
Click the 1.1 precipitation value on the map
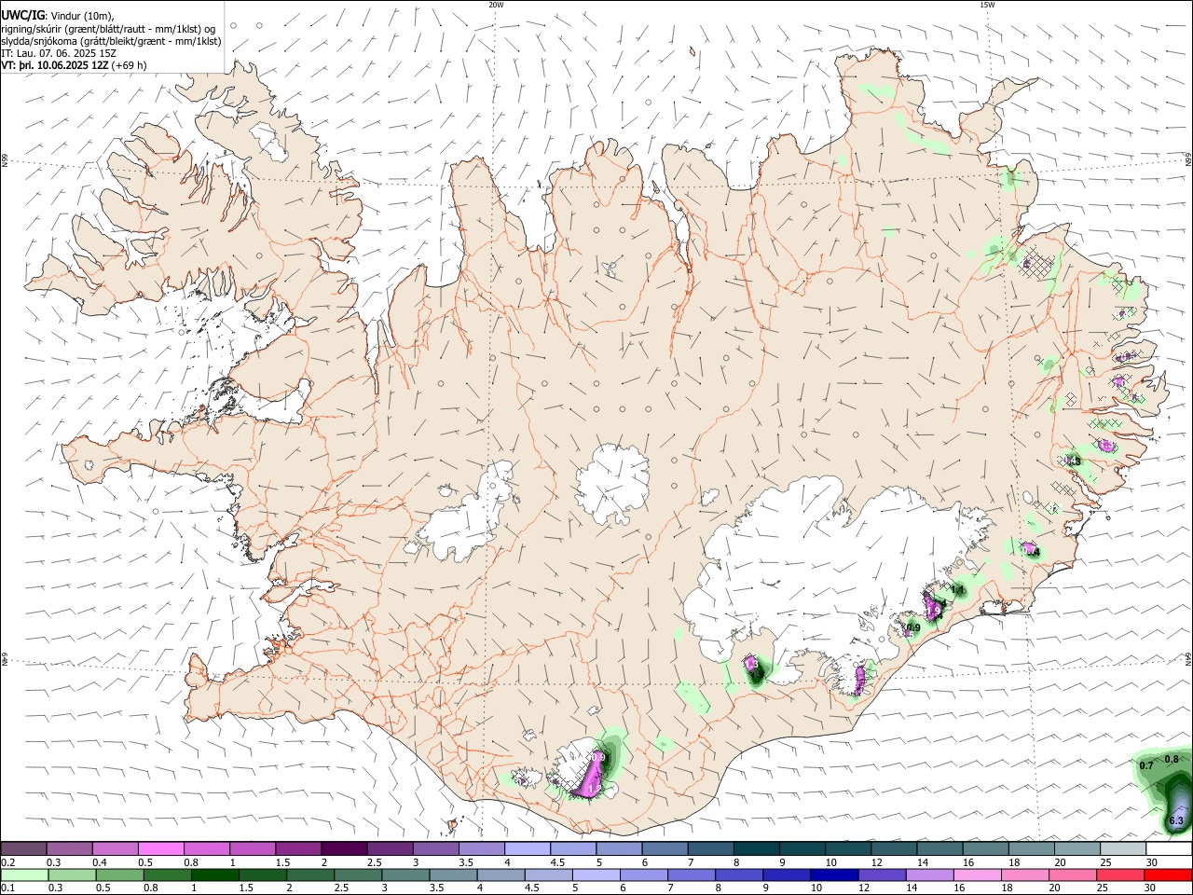point(957,590)
